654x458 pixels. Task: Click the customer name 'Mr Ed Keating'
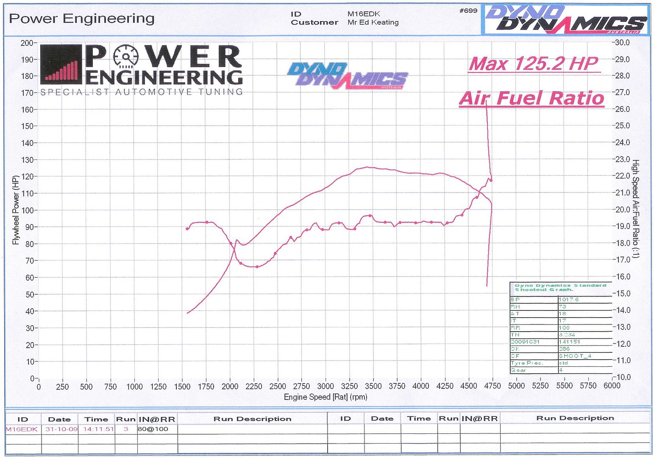(373, 22)
